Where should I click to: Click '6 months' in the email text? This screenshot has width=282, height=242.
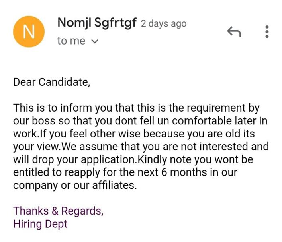tap(181, 172)
